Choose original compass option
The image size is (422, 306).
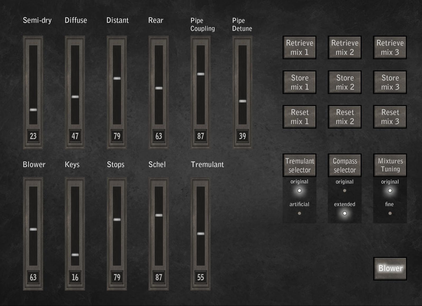(x=345, y=191)
